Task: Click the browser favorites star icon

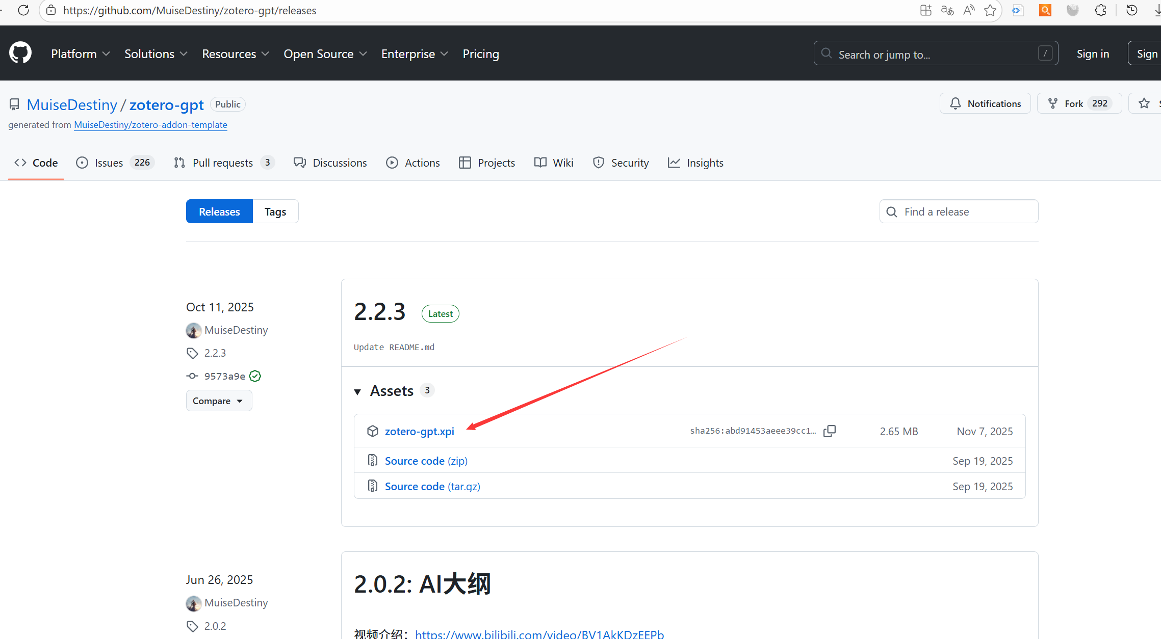Action: pyautogui.click(x=990, y=10)
